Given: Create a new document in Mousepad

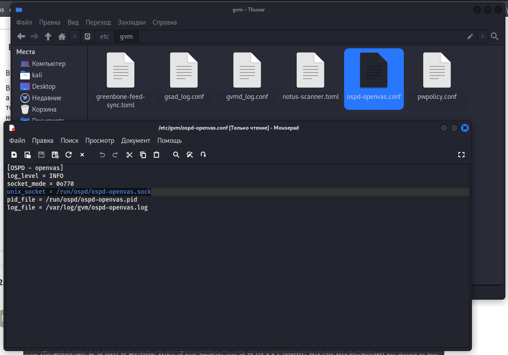Looking at the screenshot, I should click(14, 155).
